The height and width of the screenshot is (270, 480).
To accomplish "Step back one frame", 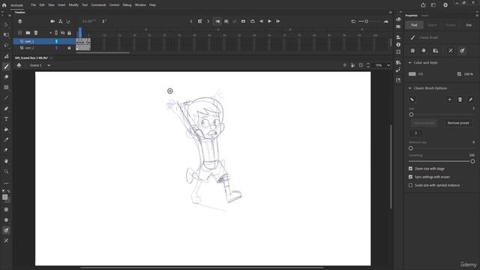I will pyautogui.click(x=261, y=22).
